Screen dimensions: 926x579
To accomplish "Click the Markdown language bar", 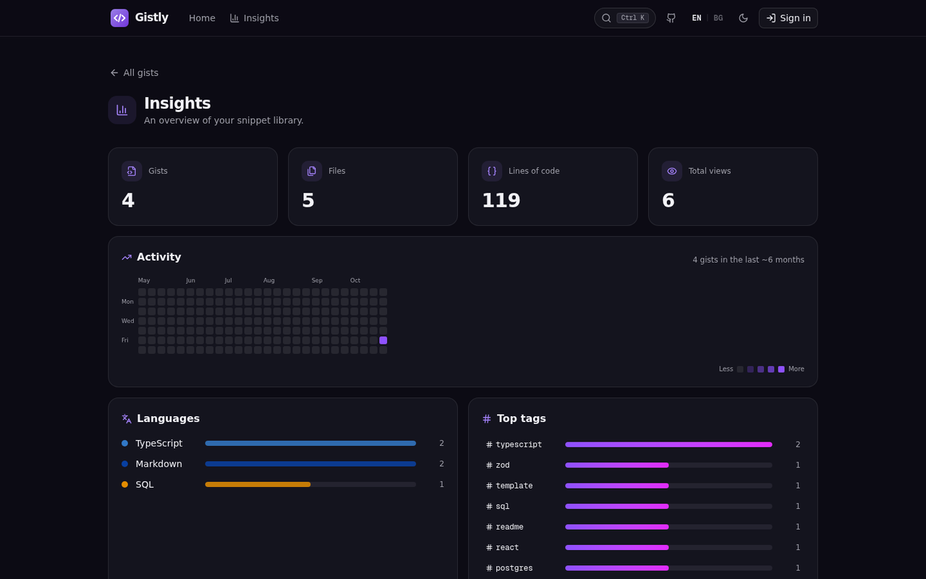I will click(310, 464).
